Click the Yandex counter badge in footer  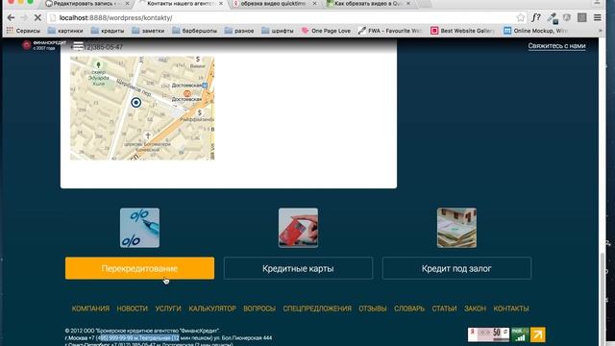(x=488, y=334)
